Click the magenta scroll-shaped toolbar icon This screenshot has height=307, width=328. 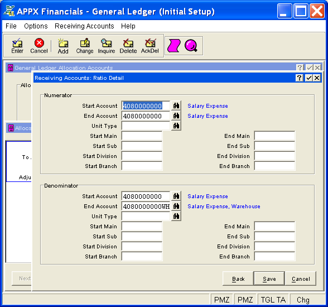[x=173, y=46]
